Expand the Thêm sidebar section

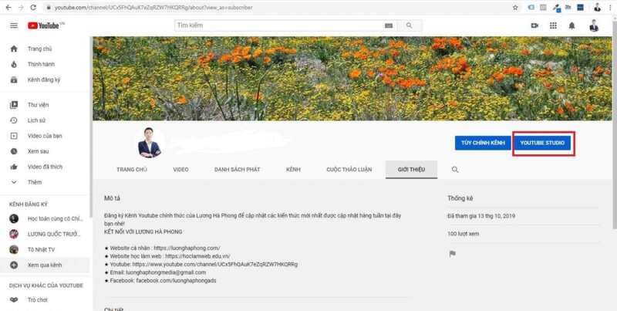(35, 182)
